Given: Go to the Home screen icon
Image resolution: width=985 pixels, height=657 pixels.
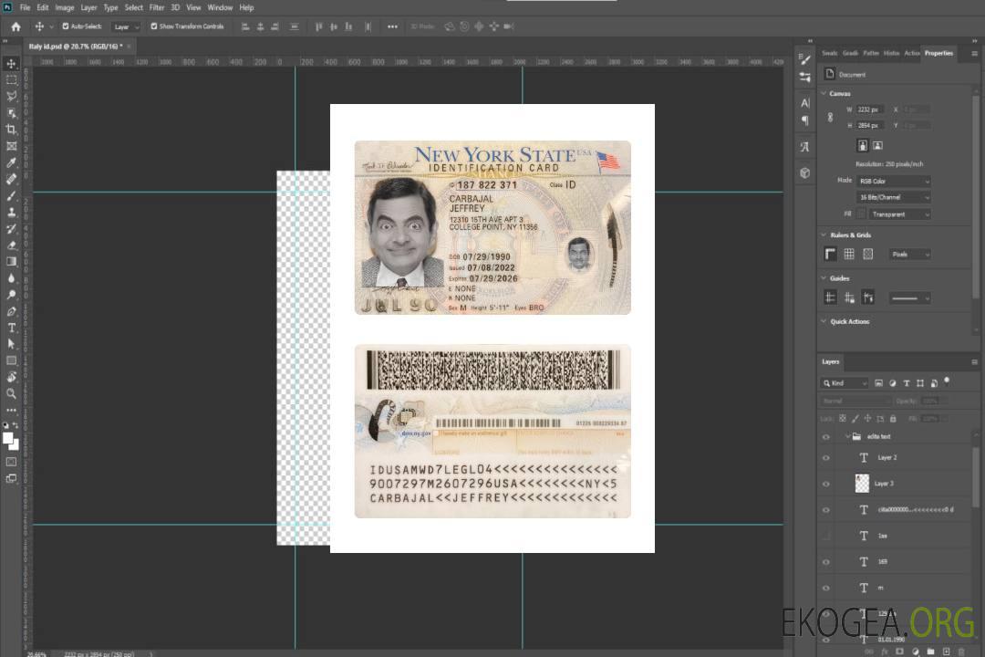Looking at the screenshot, I should click(x=16, y=26).
